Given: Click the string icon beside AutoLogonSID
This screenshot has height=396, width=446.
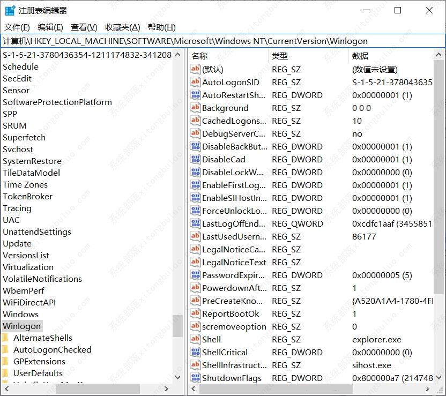Looking at the screenshot, I should 195,82.
